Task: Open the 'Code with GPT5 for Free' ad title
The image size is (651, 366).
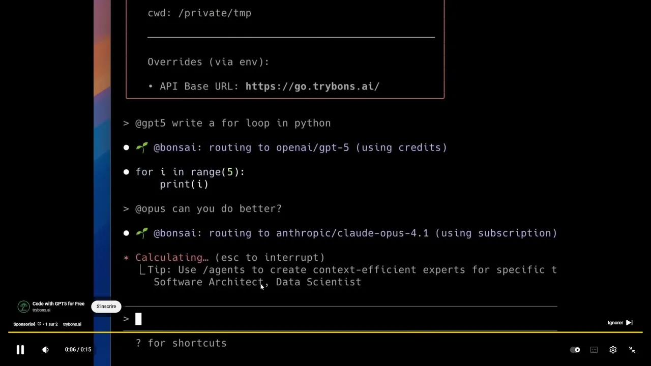Action: click(x=58, y=303)
